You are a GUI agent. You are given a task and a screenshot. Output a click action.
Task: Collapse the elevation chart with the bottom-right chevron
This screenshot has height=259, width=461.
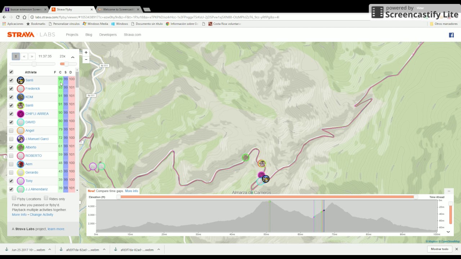tap(448, 232)
